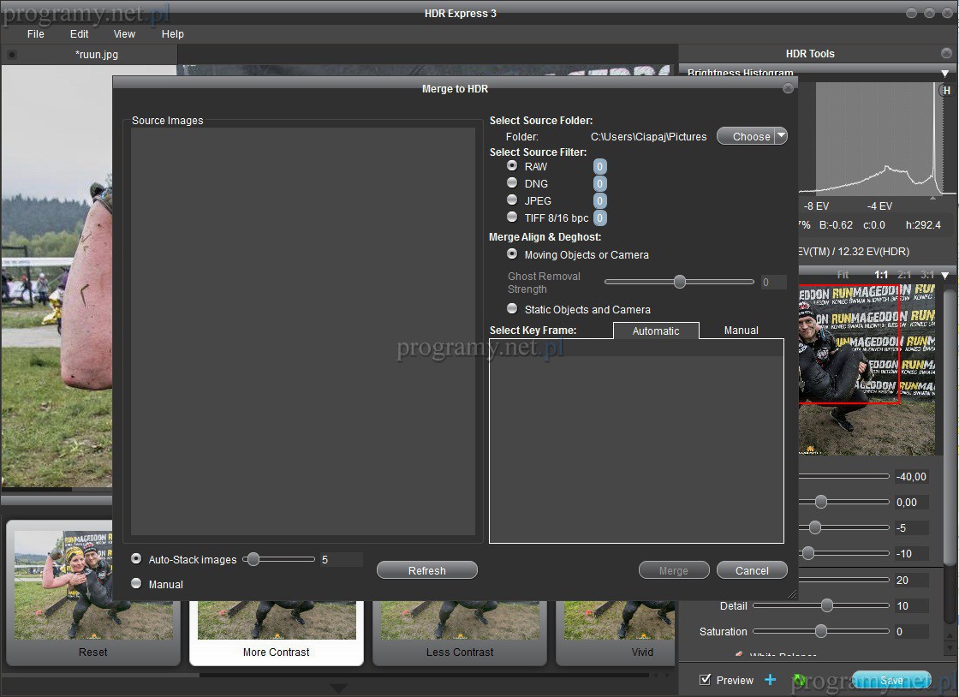Select the JPEG source filter
The image size is (959, 697).
[512, 200]
